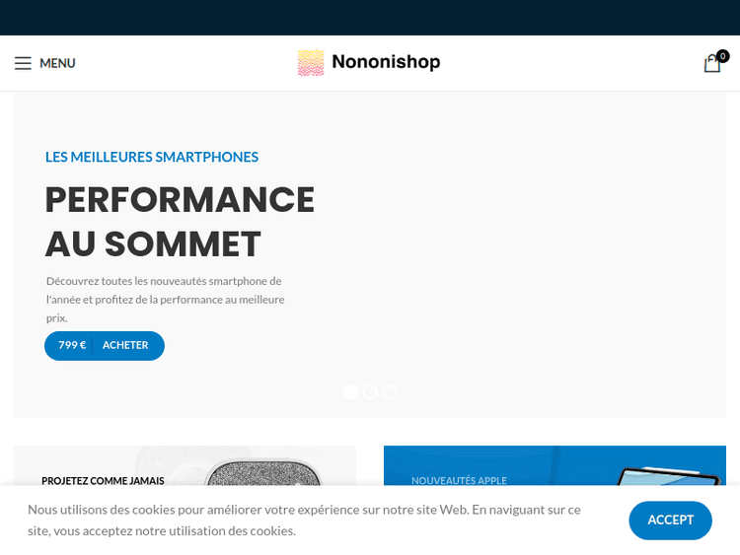
Task: Click the Nononishop colorful logo icon
Action: [311, 63]
